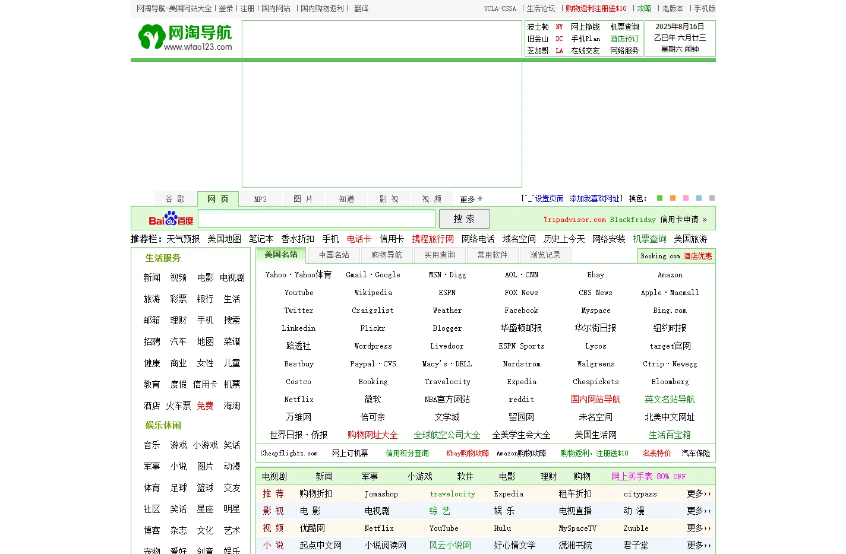The image size is (846, 554).
Task: Open the 浏览记录 tab
Action: click(x=545, y=255)
